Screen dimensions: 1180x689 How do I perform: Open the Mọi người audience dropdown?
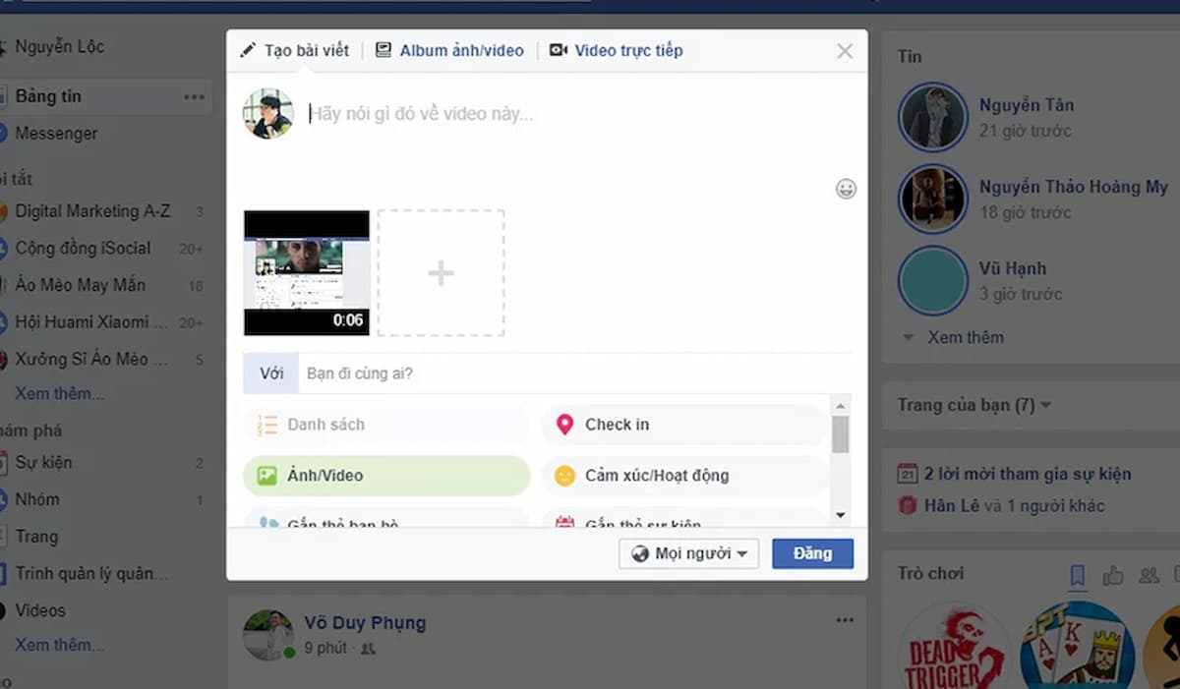pyautogui.click(x=688, y=553)
